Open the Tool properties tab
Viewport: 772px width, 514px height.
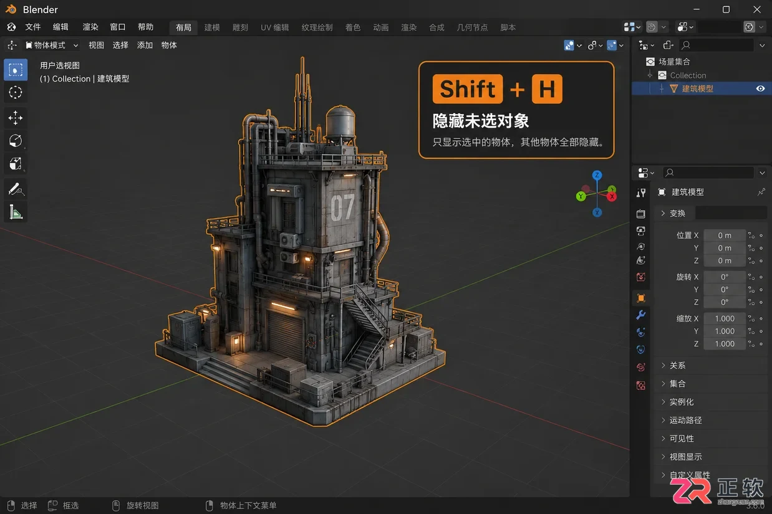tap(640, 193)
